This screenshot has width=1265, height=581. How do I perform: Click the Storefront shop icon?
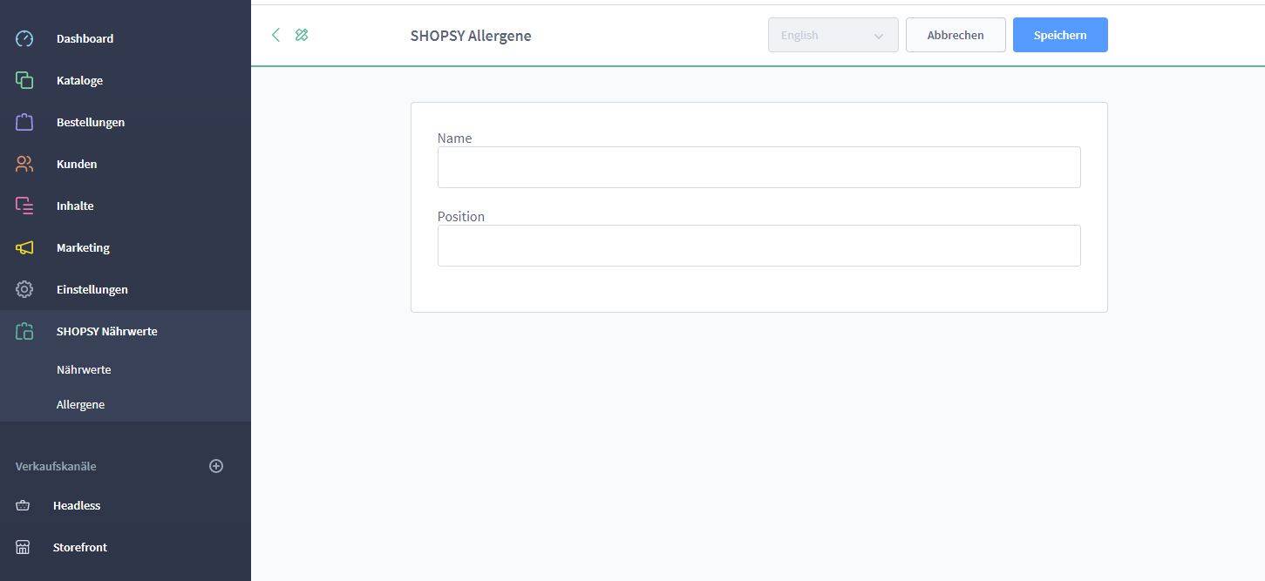(x=23, y=547)
